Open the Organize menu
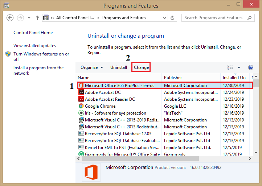262x186 pixels. click(92, 67)
